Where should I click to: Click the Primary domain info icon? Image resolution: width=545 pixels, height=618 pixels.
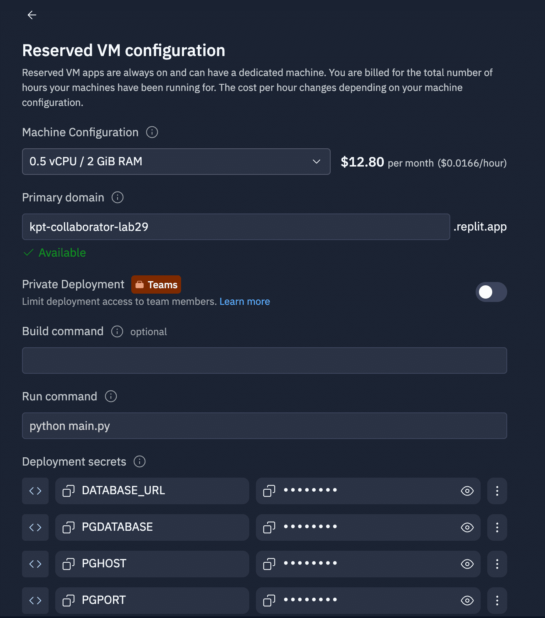[118, 197]
